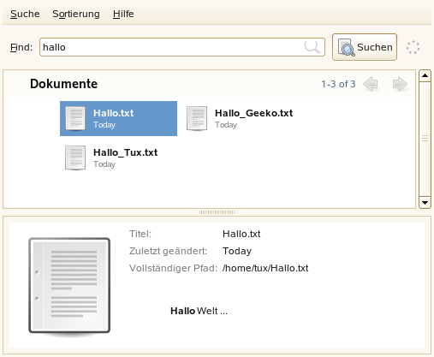The image size is (434, 357).
Task: Click the vertical scrollbar thumb of the results
Action: [x=425, y=139]
